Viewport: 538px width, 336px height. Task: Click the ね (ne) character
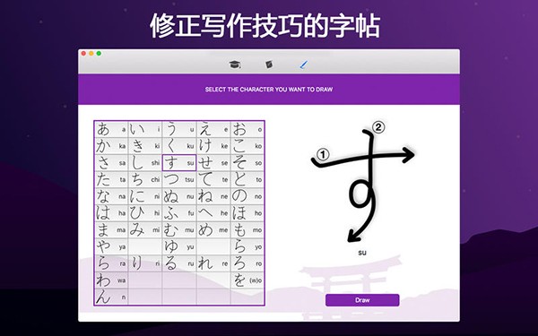click(x=213, y=197)
